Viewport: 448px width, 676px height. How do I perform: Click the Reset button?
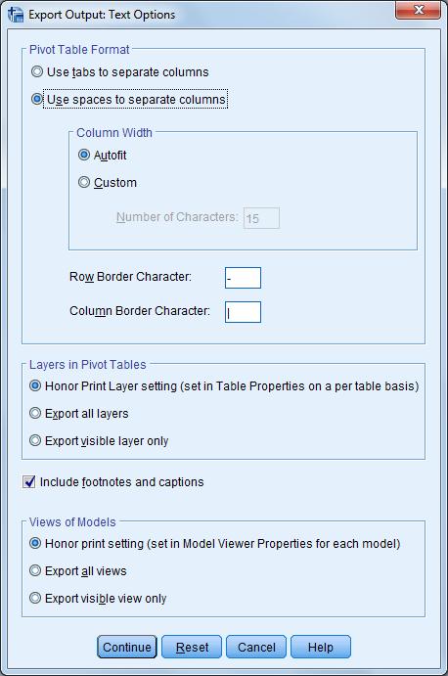[x=192, y=647]
